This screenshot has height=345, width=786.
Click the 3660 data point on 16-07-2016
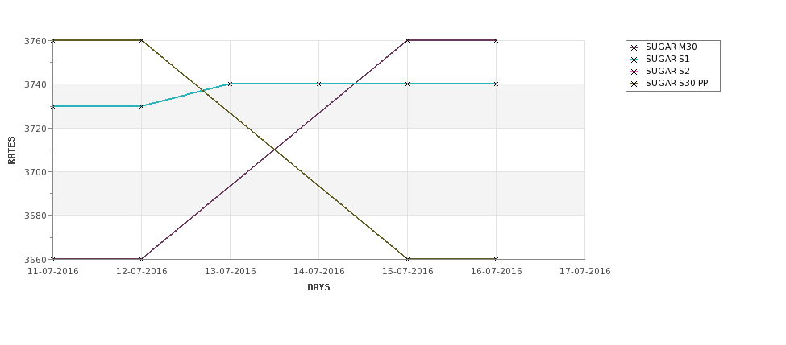497,259
